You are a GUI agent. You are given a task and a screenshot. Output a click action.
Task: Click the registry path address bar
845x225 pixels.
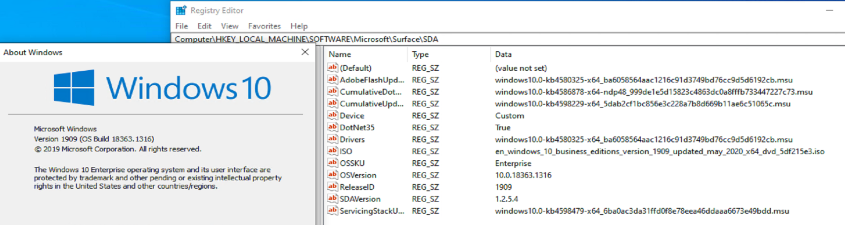[x=467, y=39]
